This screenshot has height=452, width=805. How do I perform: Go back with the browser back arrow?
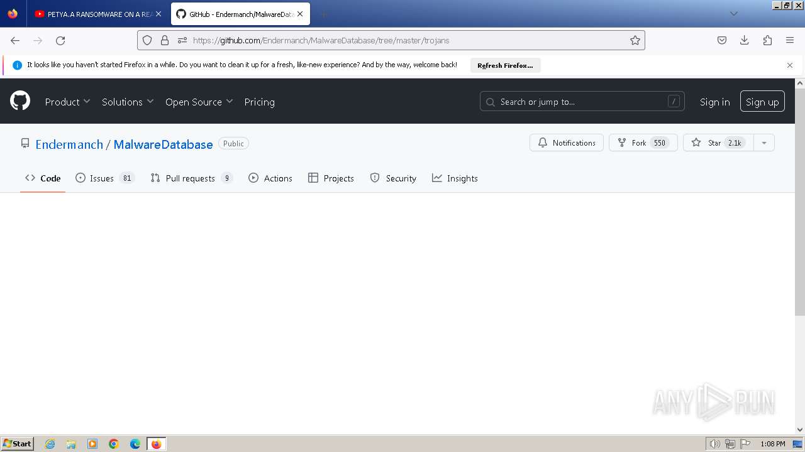[15, 40]
